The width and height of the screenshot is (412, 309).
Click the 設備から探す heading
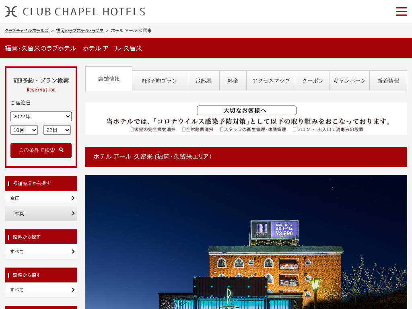[x=41, y=275]
